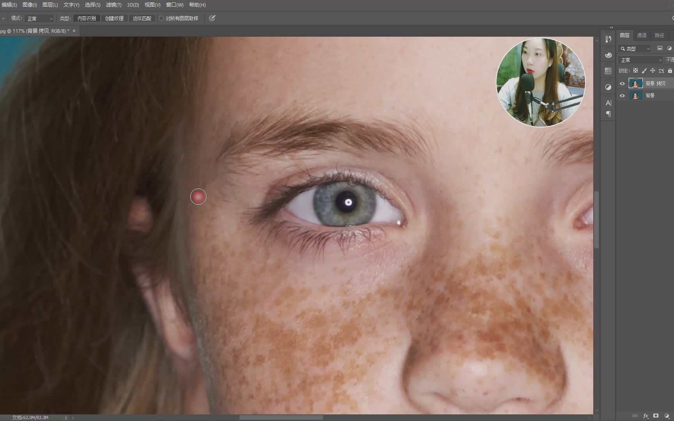Click the 背景 拷贝 layer name
674x421 pixels.
656,83
